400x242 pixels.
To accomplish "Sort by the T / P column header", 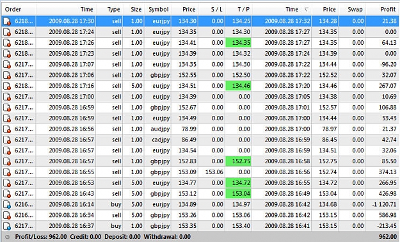I will pos(243,10).
